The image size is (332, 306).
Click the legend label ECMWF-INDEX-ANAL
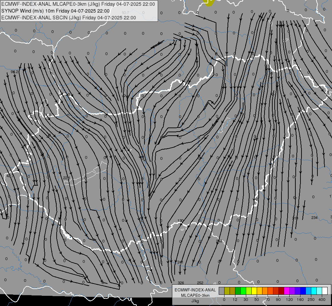point(195,290)
